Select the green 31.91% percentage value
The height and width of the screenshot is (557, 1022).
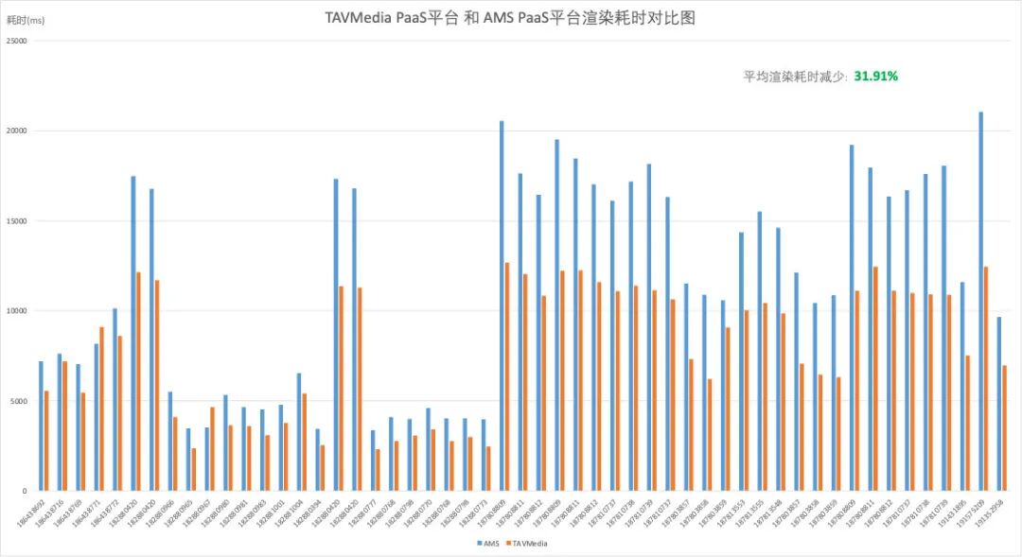(876, 77)
